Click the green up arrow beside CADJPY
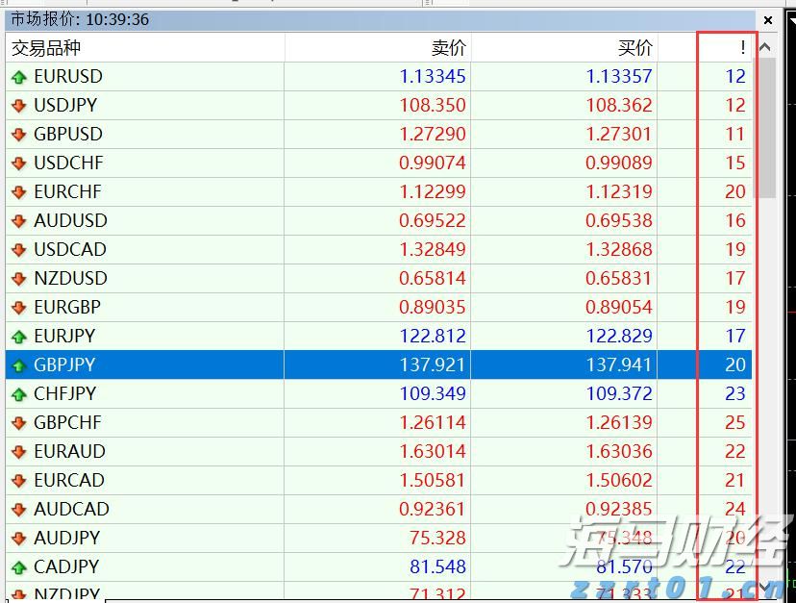The height and width of the screenshot is (603, 796). click(x=18, y=567)
